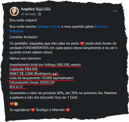Open the blue "Braggion" tagged link
Image resolution: width=129 pixels, height=122 pixels.
point(17,31)
